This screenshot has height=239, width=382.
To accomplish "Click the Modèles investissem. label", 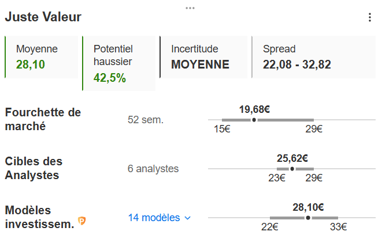I will click(39, 217).
